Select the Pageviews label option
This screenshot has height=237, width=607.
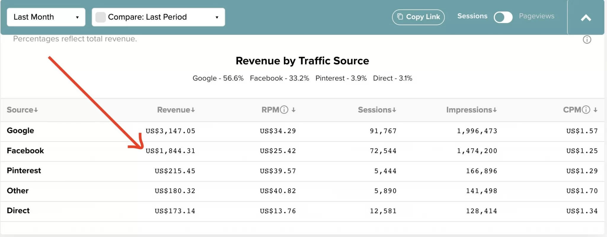click(x=536, y=16)
